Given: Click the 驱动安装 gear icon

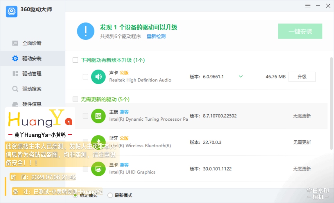Looking at the screenshot, I should (15, 58).
